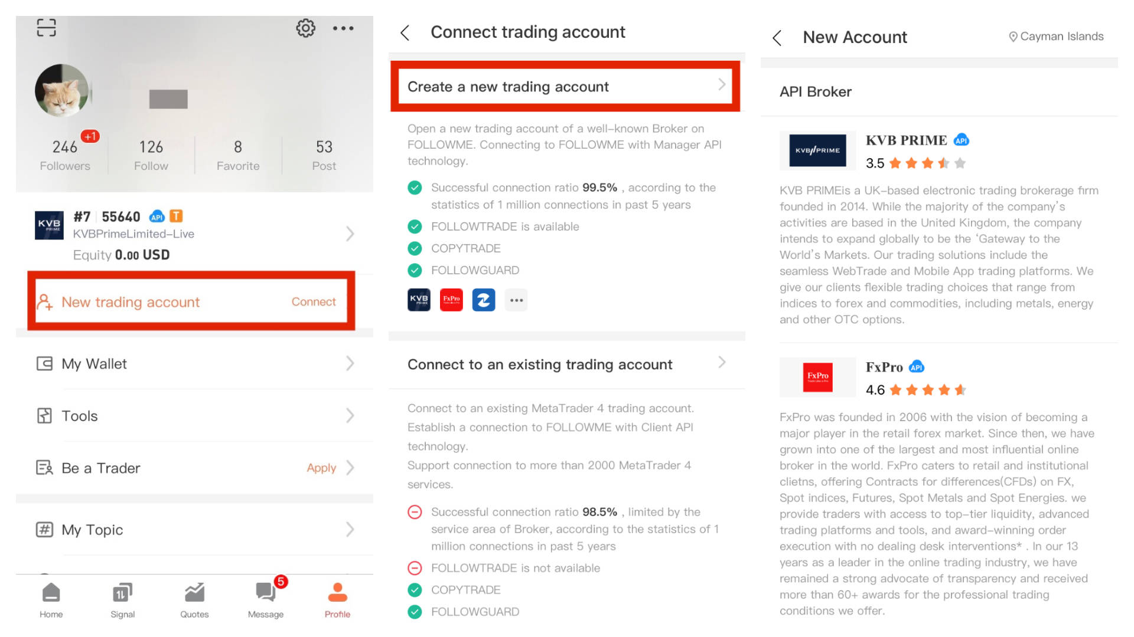Open the three-dot more menu on profile

tap(343, 28)
